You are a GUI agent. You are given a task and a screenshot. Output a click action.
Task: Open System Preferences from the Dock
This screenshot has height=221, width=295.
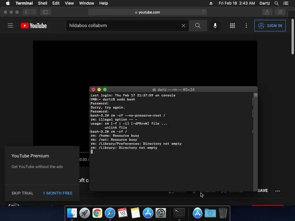click(x=161, y=213)
